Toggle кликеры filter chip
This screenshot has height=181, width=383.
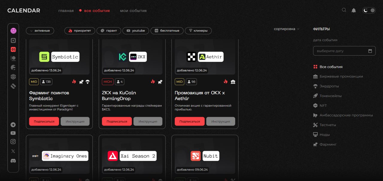coord(198,31)
